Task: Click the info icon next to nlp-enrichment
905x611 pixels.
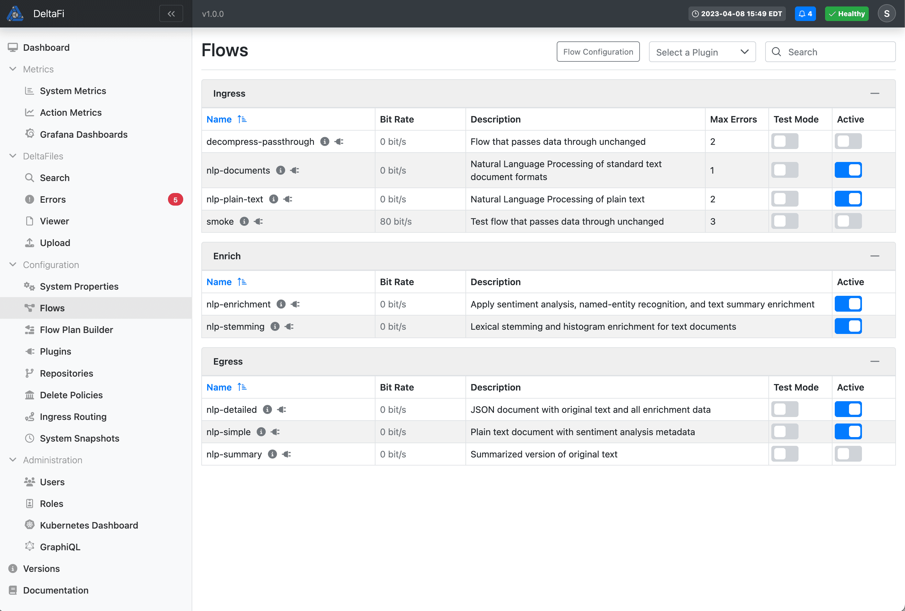Action: point(281,304)
